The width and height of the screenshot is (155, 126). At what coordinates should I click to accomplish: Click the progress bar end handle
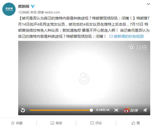pos(91,110)
